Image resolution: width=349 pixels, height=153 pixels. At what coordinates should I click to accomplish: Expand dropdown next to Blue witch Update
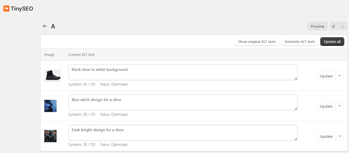pyautogui.click(x=340, y=106)
